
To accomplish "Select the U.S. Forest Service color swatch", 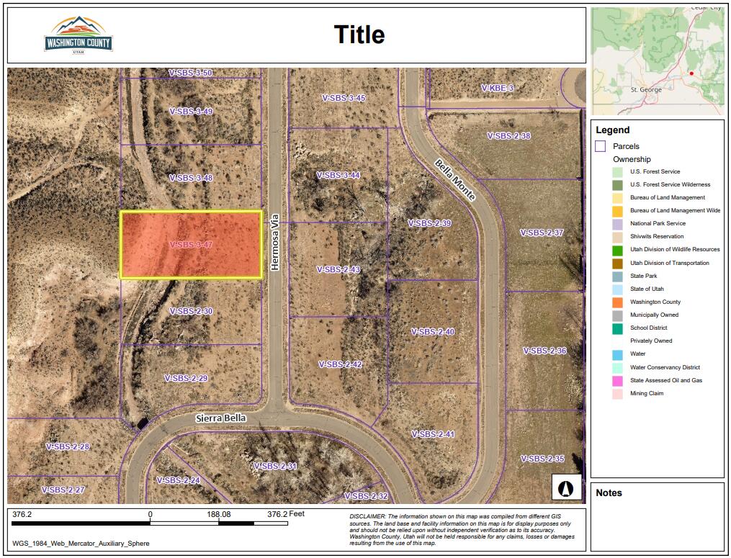I will point(617,172).
